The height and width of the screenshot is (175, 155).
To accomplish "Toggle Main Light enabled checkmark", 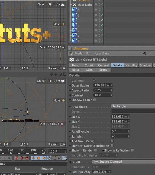I will [102, 4].
